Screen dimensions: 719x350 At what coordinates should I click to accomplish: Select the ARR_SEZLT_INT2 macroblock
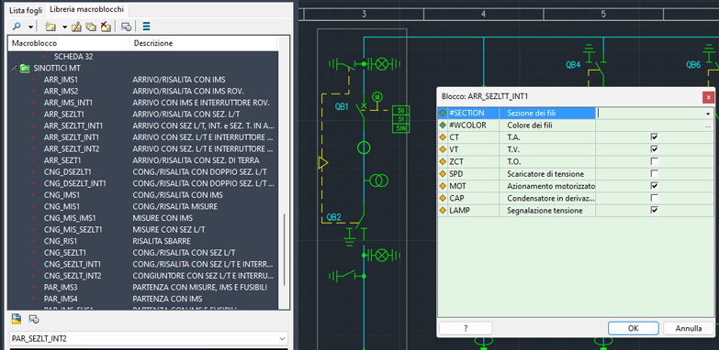click(x=72, y=148)
